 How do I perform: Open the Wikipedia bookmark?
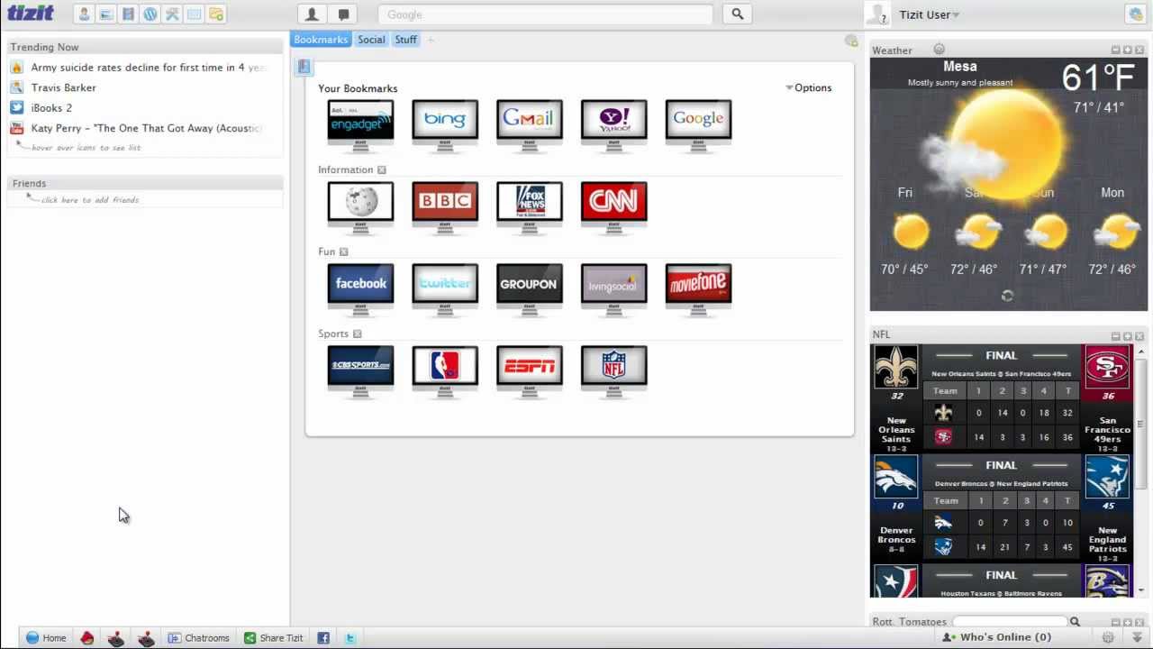(360, 207)
